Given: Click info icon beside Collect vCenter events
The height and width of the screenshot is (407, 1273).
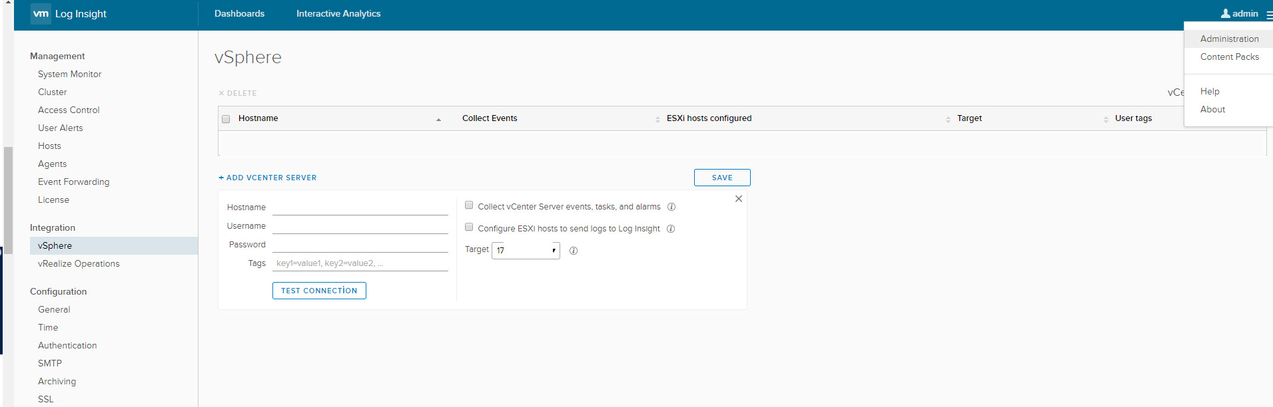Looking at the screenshot, I should point(671,207).
